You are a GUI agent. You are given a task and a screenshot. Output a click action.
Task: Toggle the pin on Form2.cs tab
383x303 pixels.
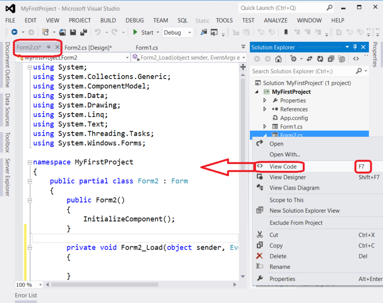coord(49,47)
